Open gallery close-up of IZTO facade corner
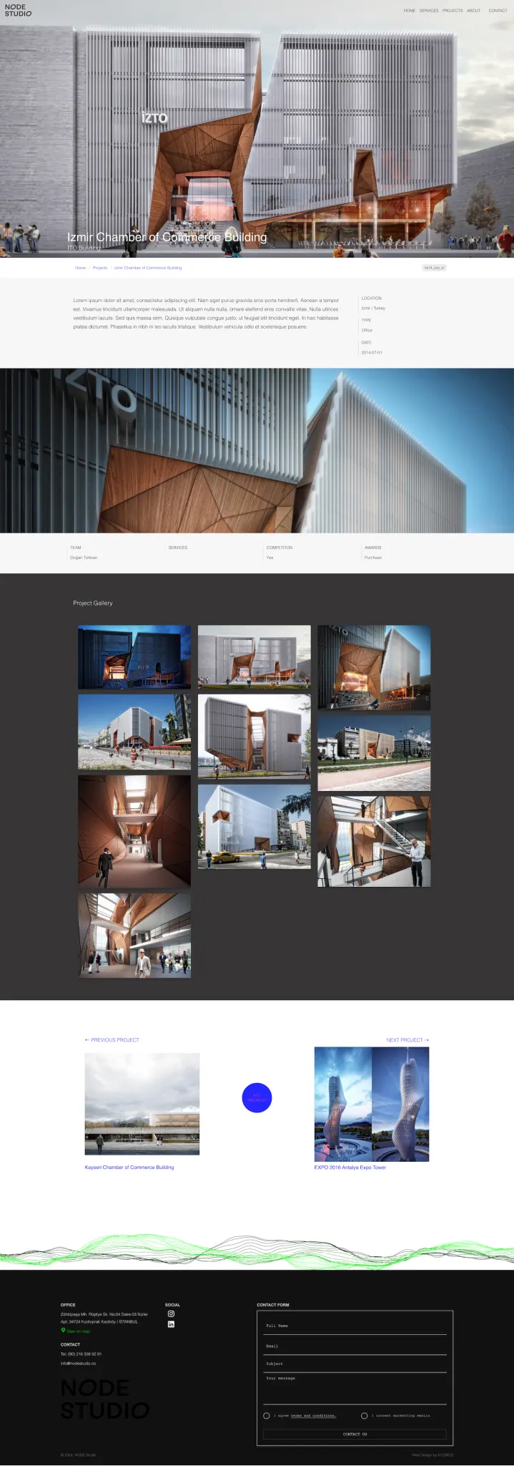The height and width of the screenshot is (1466, 514). tap(374, 667)
